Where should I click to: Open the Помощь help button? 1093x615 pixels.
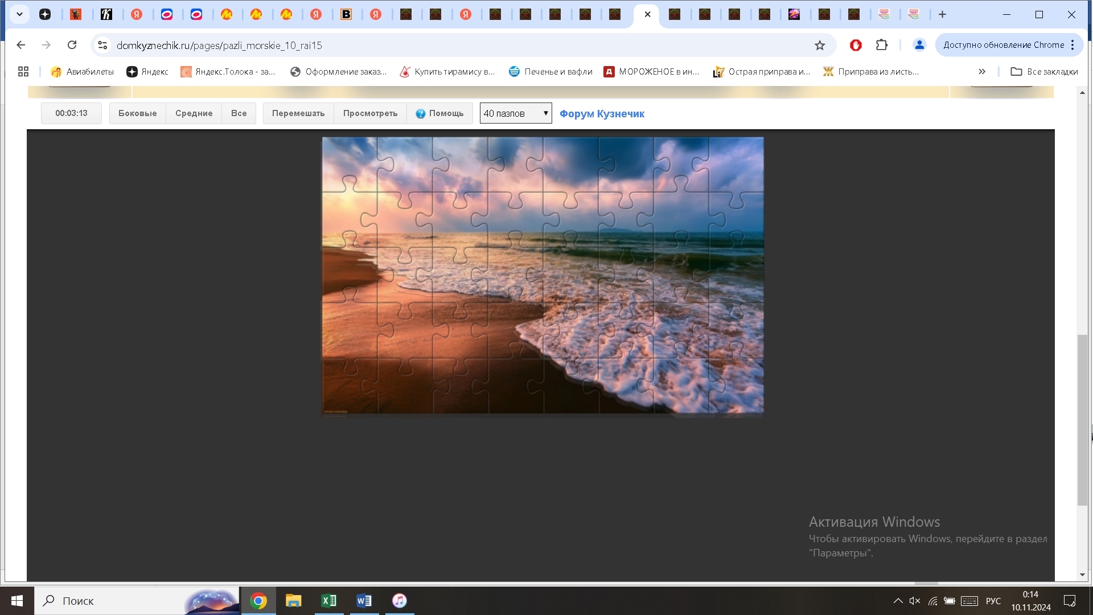439,113
